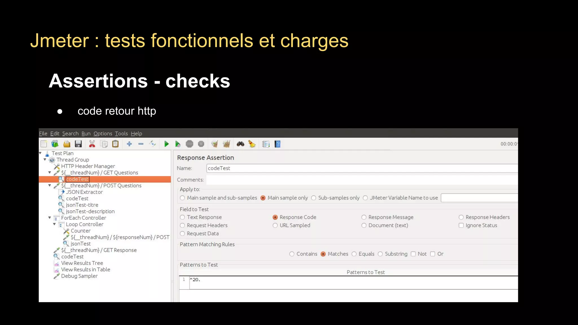Select JMeter Variable Name to use radio
Viewport: 578px width, 325px height.
(x=365, y=198)
